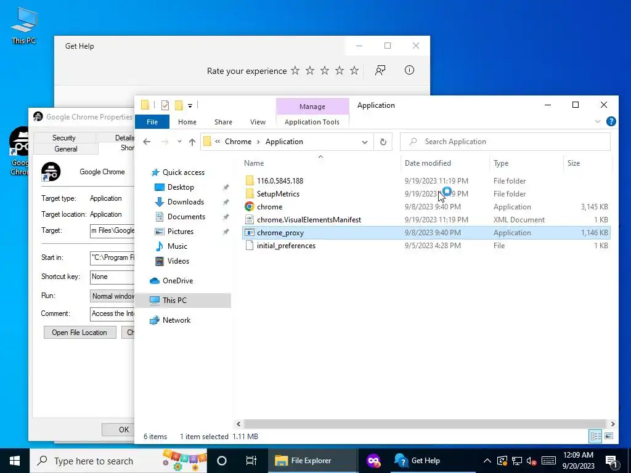Click the chrome application icon in file list
This screenshot has width=631, height=473.
tap(250, 207)
